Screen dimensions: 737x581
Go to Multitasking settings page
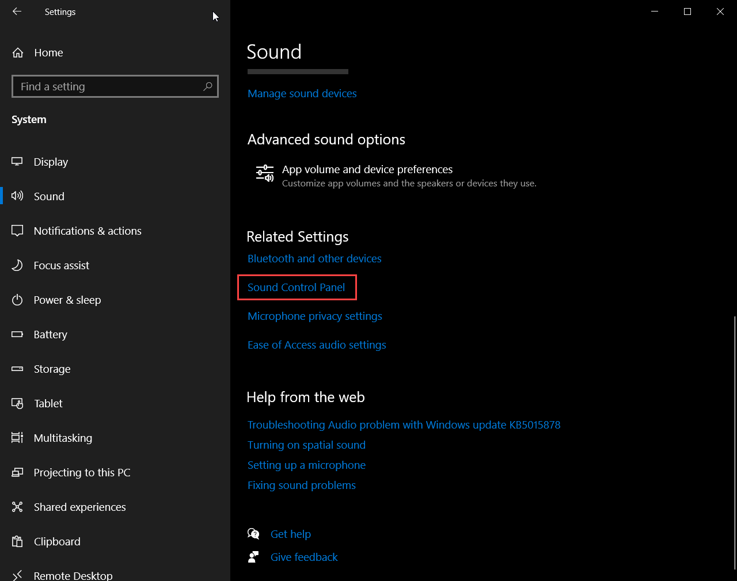pos(63,438)
